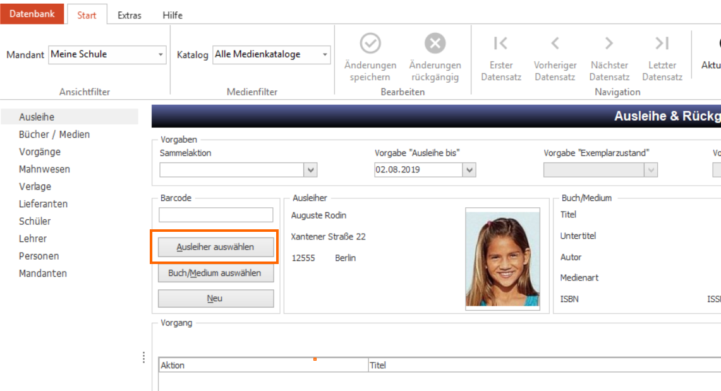Select Bücher / Medien in sidebar
Viewport: 721px width, 391px height.
[x=54, y=135]
